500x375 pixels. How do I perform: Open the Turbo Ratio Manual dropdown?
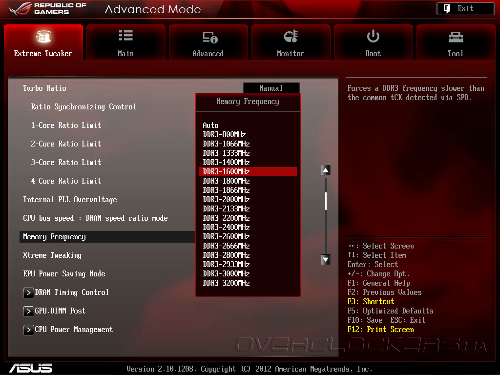point(271,88)
